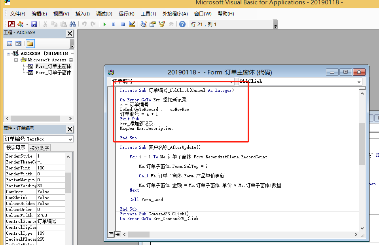The image size is (379, 245).
Task: Open project panel toolbar overflow arrow
Action: tap(72, 44)
